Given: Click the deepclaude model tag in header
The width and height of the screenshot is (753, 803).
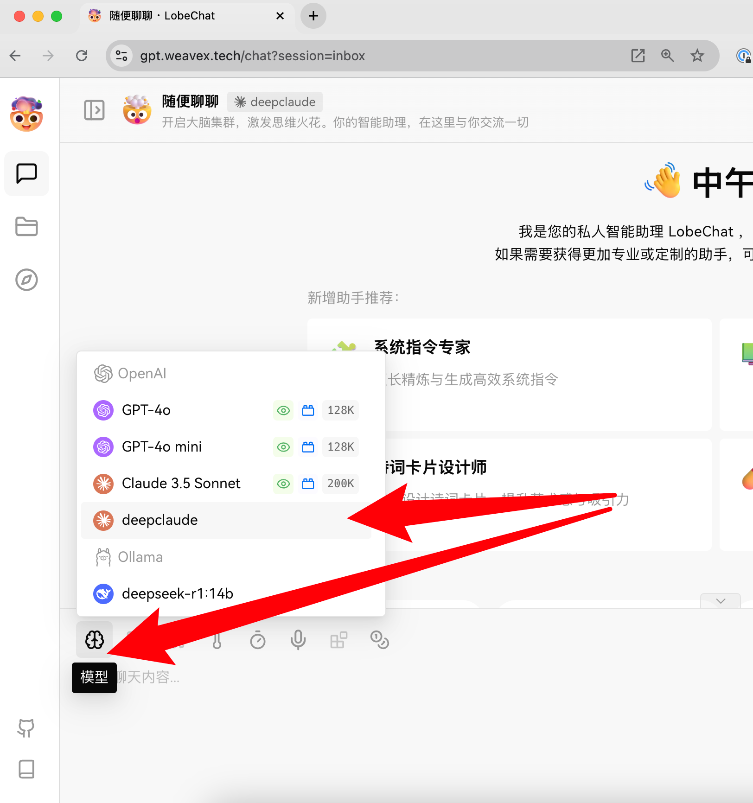Looking at the screenshot, I should (x=275, y=102).
